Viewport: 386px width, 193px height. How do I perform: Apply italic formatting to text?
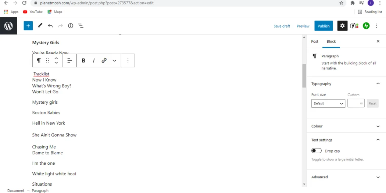(x=94, y=61)
